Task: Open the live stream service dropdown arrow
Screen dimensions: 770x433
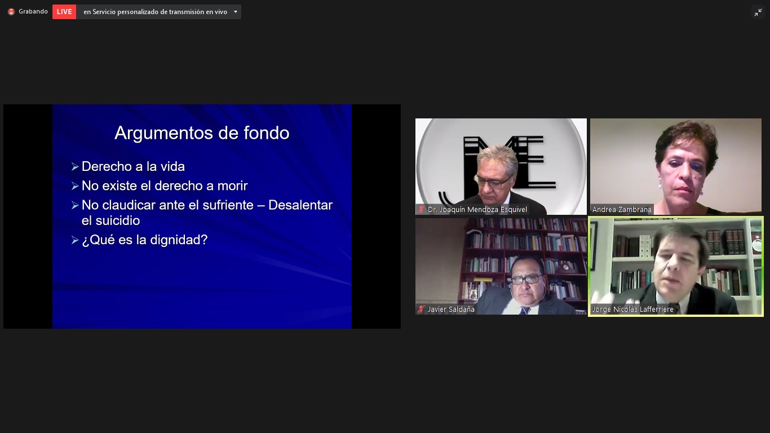Action: (x=236, y=12)
